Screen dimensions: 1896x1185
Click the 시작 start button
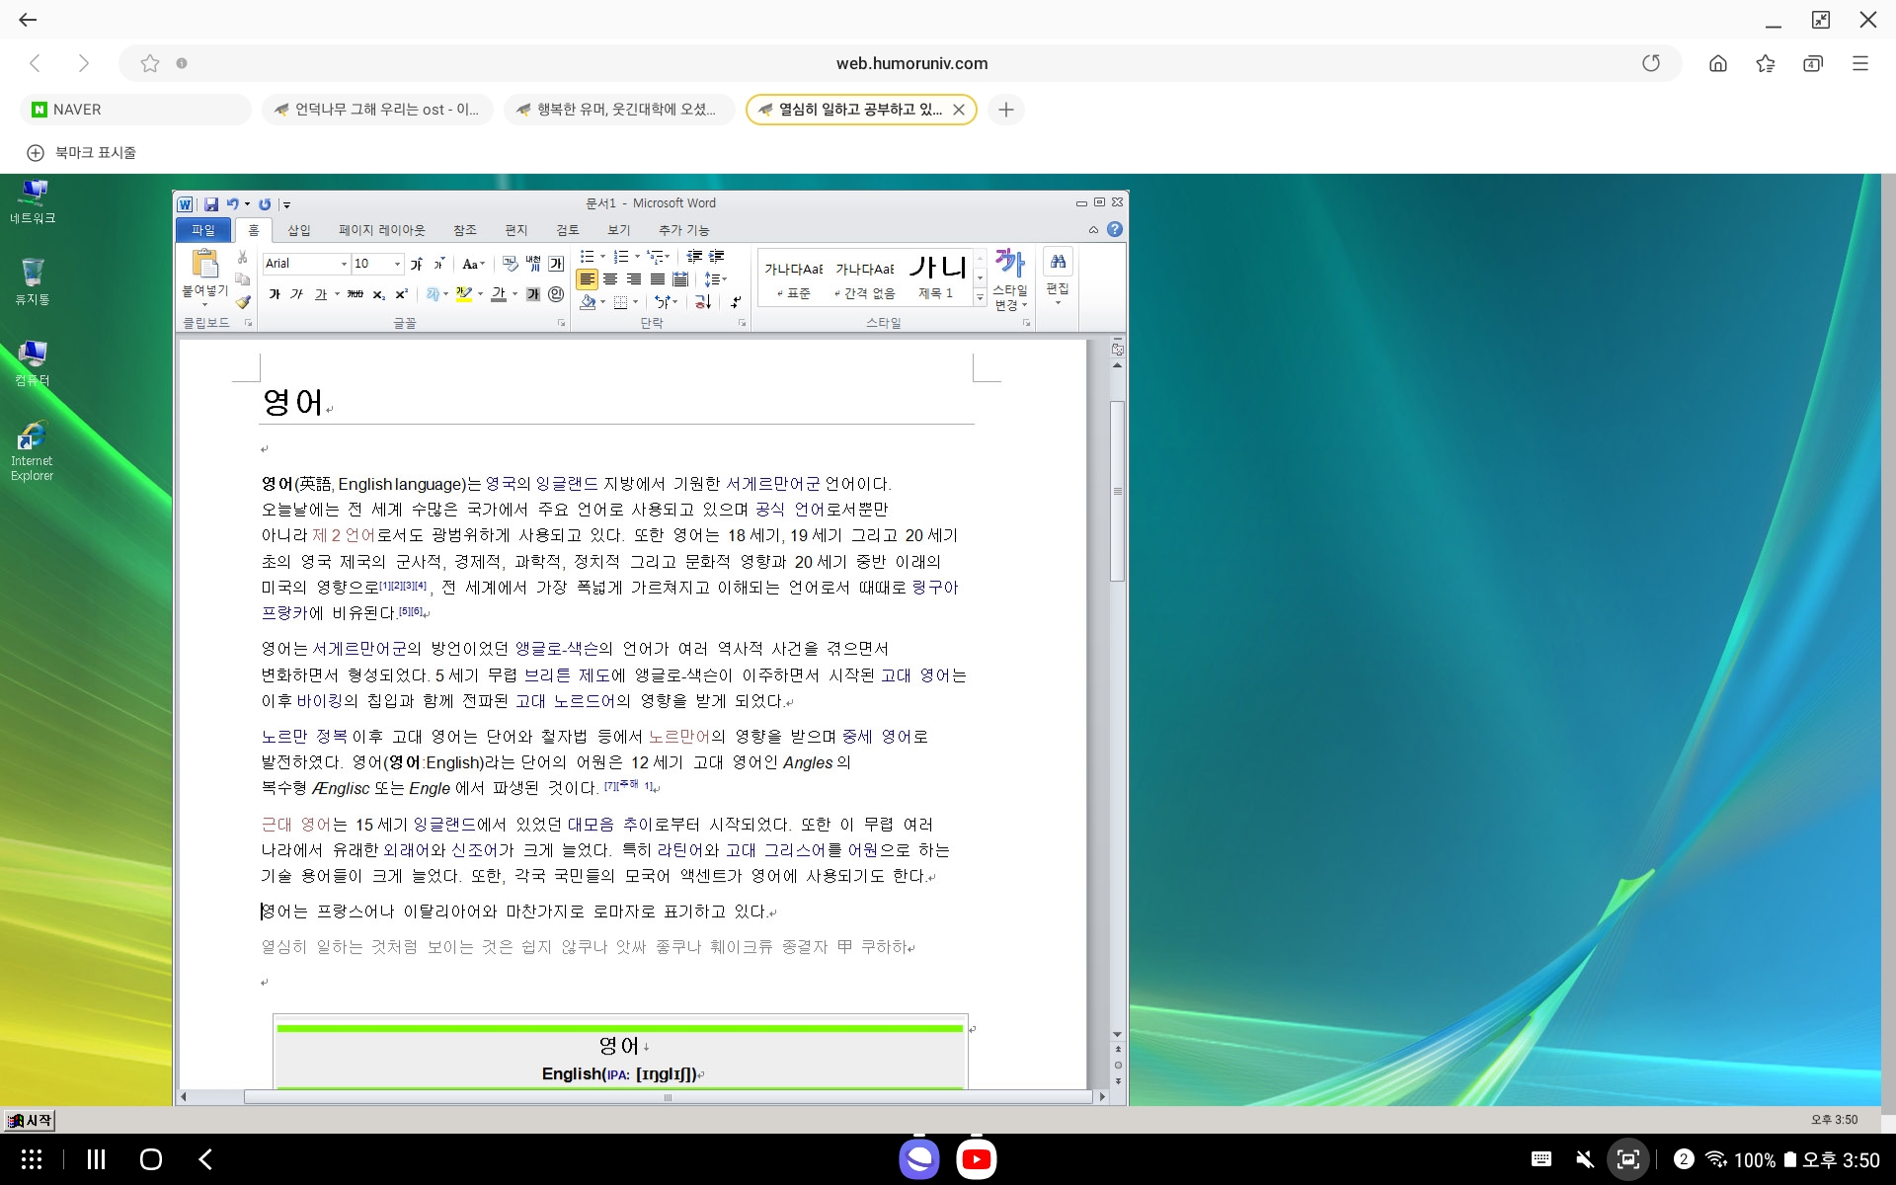pos(30,1120)
